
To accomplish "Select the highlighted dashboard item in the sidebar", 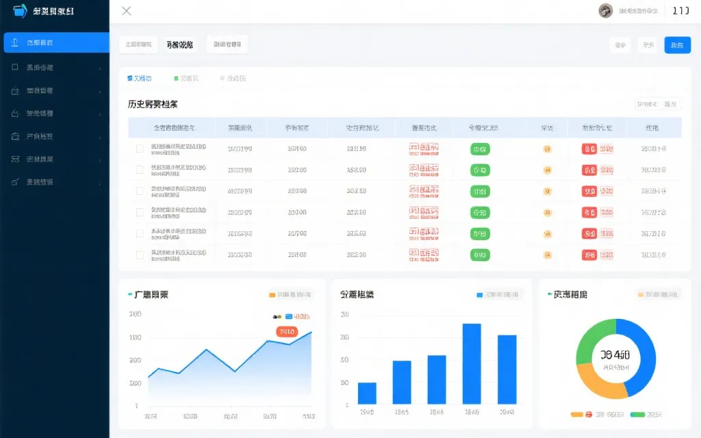I will [x=55, y=42].
